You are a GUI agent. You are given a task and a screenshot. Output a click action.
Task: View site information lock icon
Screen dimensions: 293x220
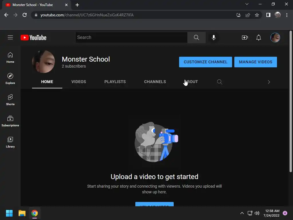(36, 15)
